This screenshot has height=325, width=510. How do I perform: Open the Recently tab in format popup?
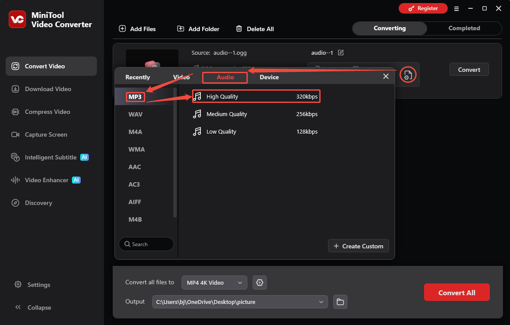click(138, 77)
